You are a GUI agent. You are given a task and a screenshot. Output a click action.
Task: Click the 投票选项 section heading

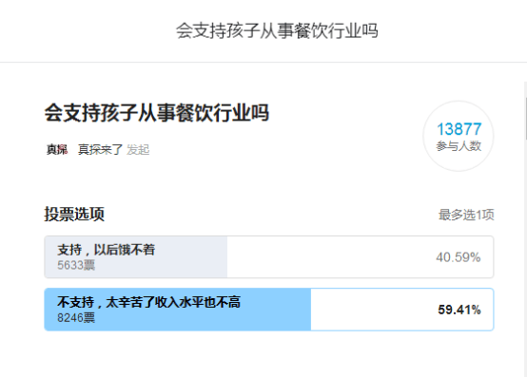click(74, 214)
